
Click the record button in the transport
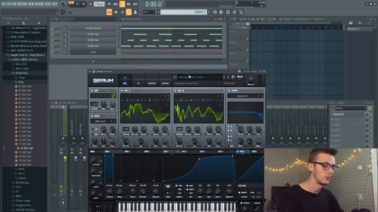90,4
